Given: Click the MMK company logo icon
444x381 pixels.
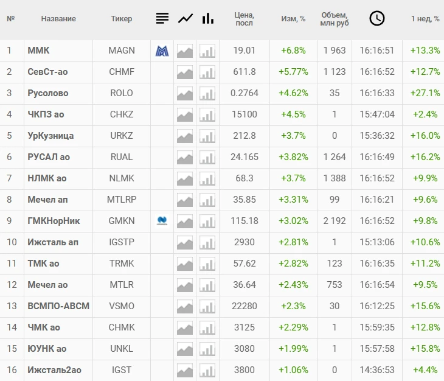Looking at the screenshot, I should point(162,51).
